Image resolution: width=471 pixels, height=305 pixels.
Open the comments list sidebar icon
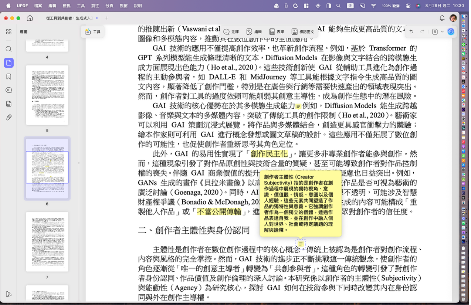pyautogui.click(x=9, y=90)
